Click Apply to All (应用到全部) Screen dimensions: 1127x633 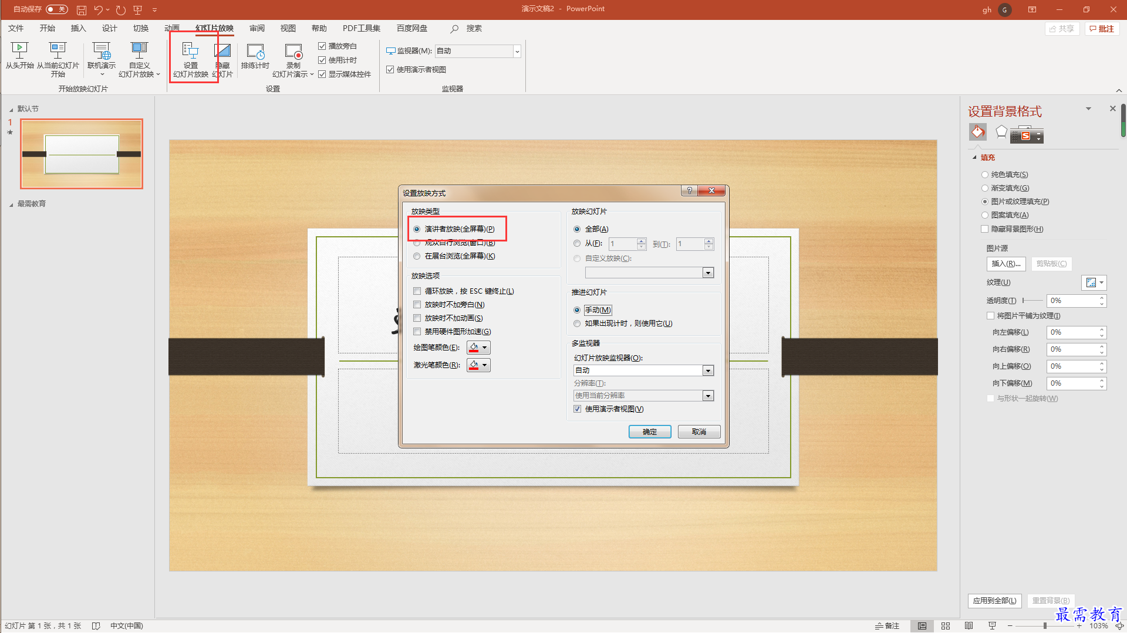pos(995,601)
